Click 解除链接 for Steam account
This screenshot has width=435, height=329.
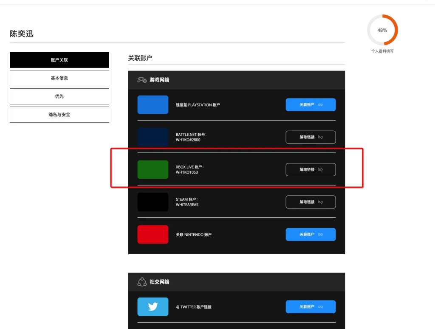(311, 202)
